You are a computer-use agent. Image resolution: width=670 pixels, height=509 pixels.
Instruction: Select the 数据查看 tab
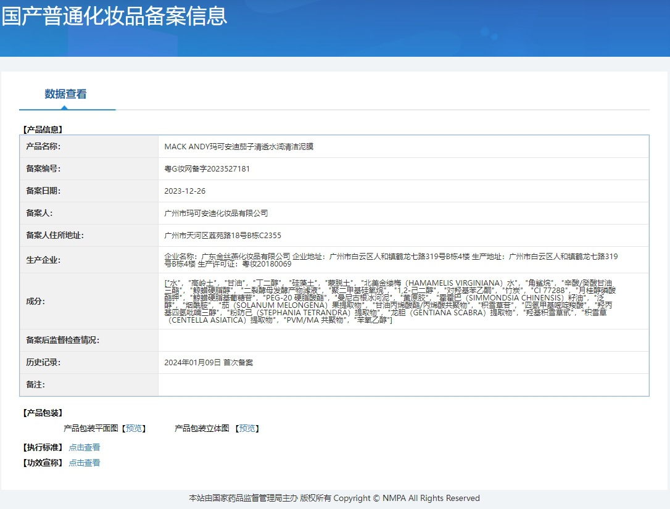click(x=66, y=94)
